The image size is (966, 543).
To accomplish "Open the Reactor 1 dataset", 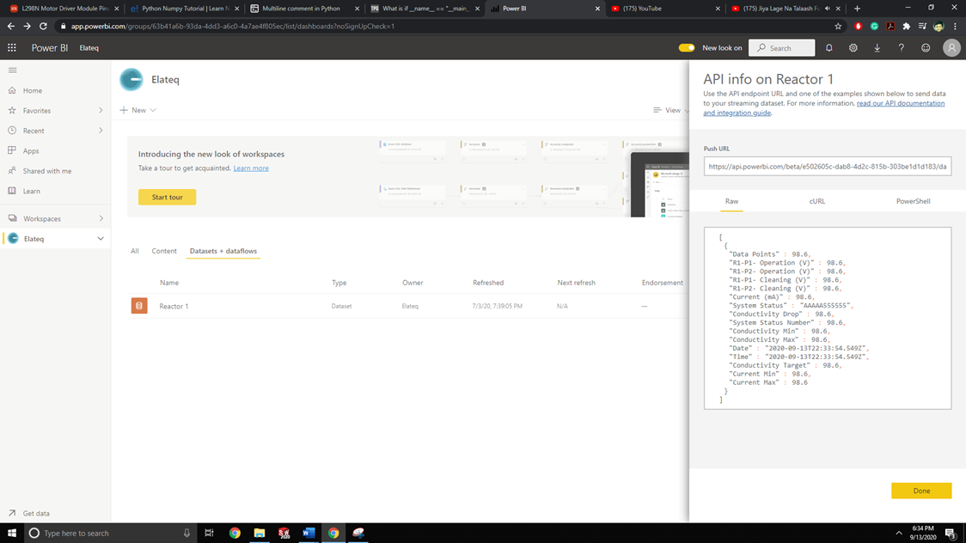I will [174, 306].
